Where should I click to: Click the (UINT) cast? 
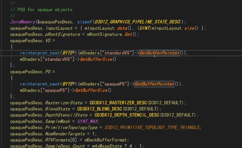144,28
